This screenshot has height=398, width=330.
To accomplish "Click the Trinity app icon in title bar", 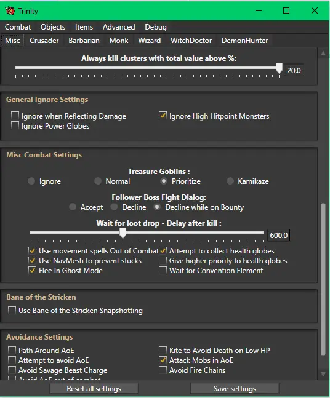I will 10,10.
